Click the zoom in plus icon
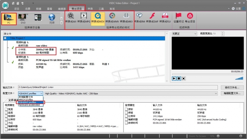Viewport: 247px width, 139px height. tap(241, 136)
